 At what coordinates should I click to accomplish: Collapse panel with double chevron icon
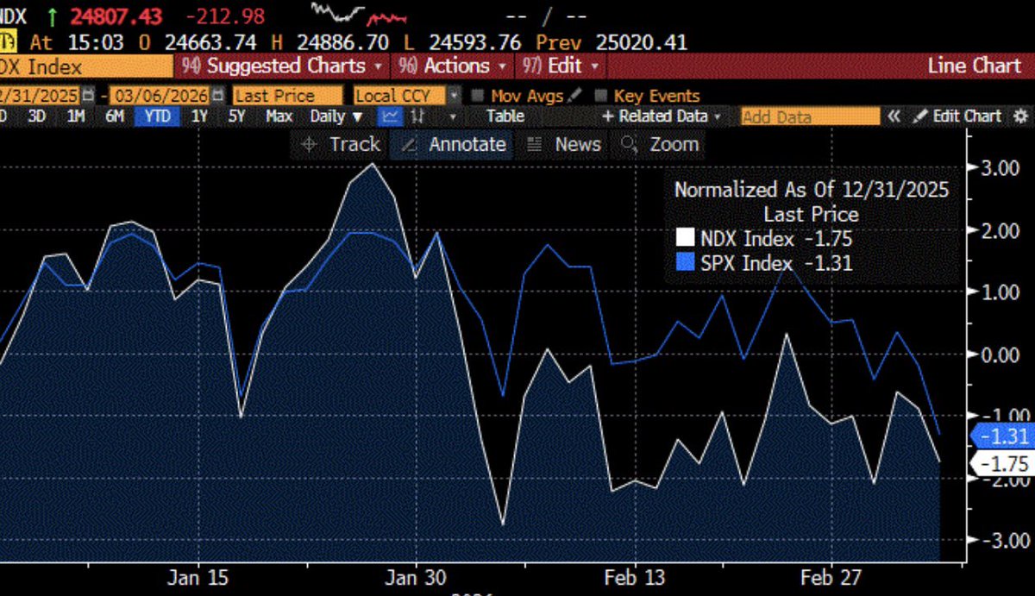click(x=895, y=116)
